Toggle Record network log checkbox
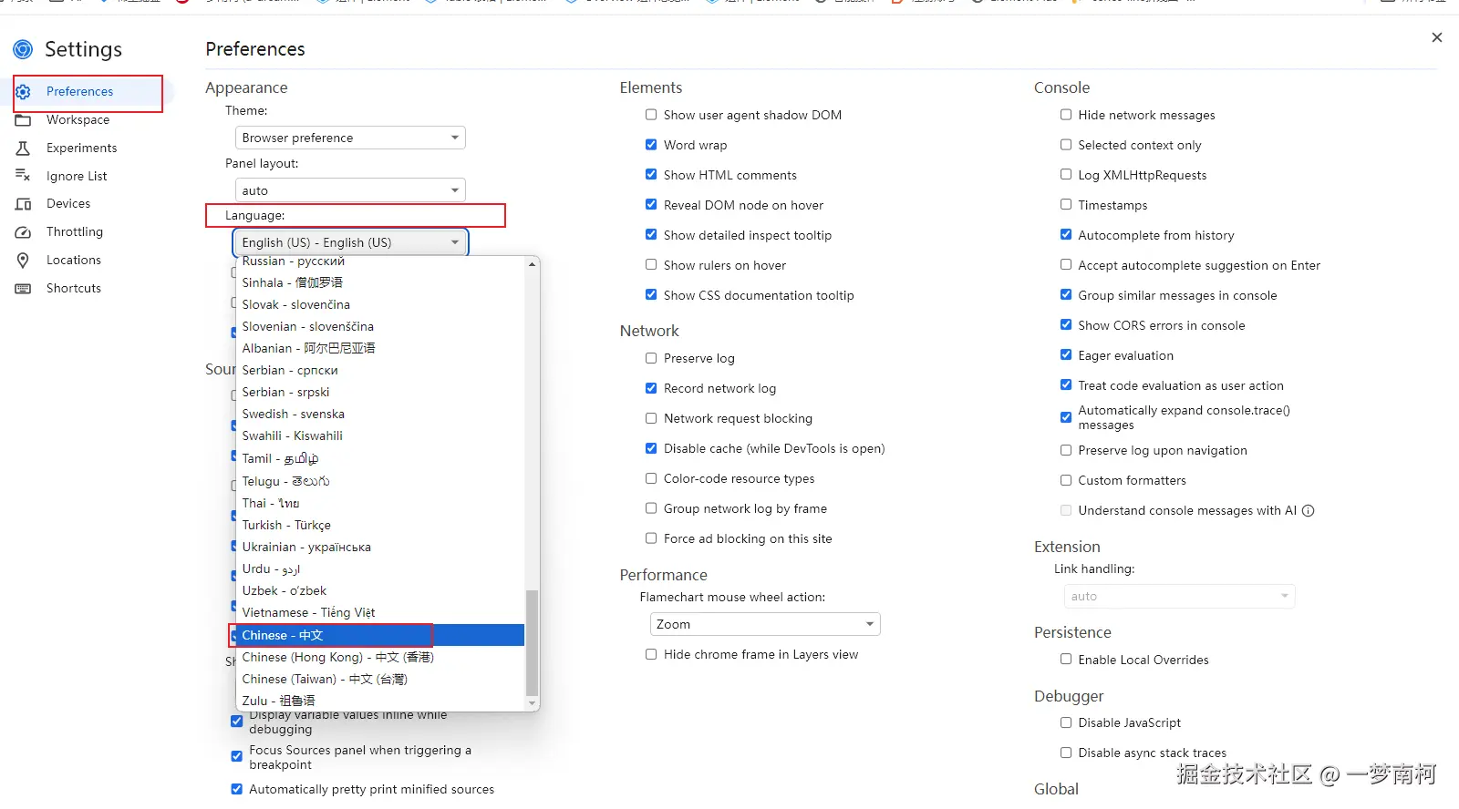The height and width of the screenshot is (809, 1459). pyautogui.click(x=651, y=388)
